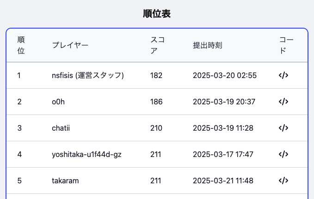This screenshot has height=199, width=314.
Task: Click the プレイヤー column header
Action: click(70, 45)
